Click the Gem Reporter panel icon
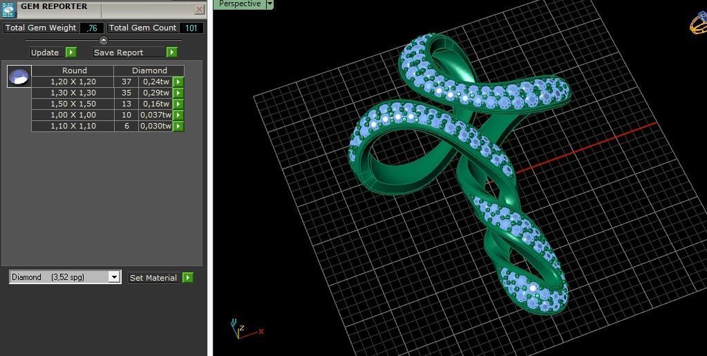The height and width of the screenshot is (356, 707). (x=9, y=10)
